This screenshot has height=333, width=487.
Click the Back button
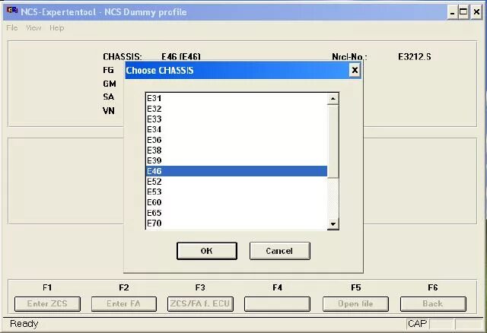coord(433,304)
